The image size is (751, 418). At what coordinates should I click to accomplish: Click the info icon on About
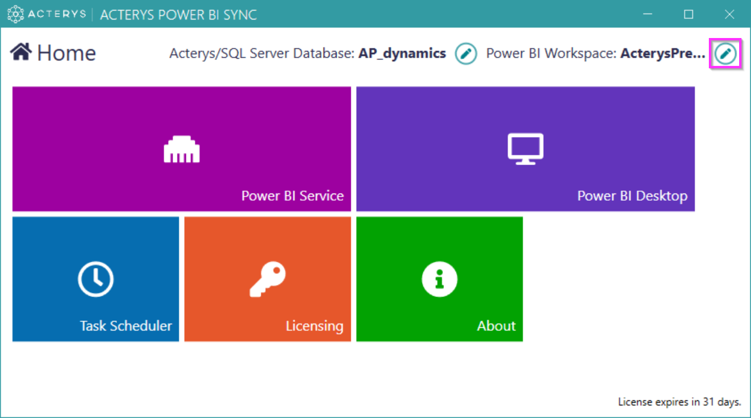(x=439, y=278)
